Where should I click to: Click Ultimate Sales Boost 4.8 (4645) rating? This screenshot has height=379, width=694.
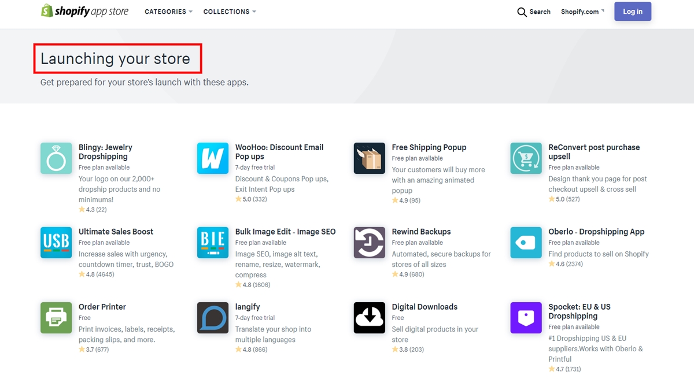tap(97, 274)
